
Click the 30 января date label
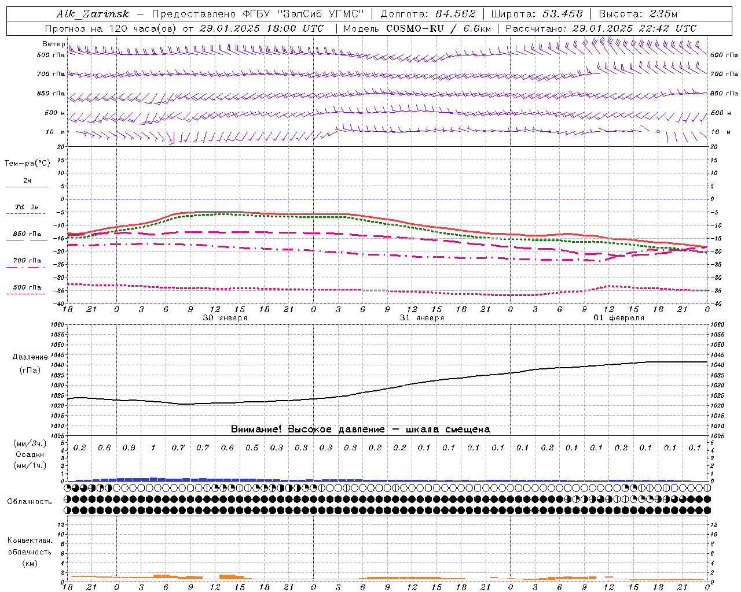(225, 318)
